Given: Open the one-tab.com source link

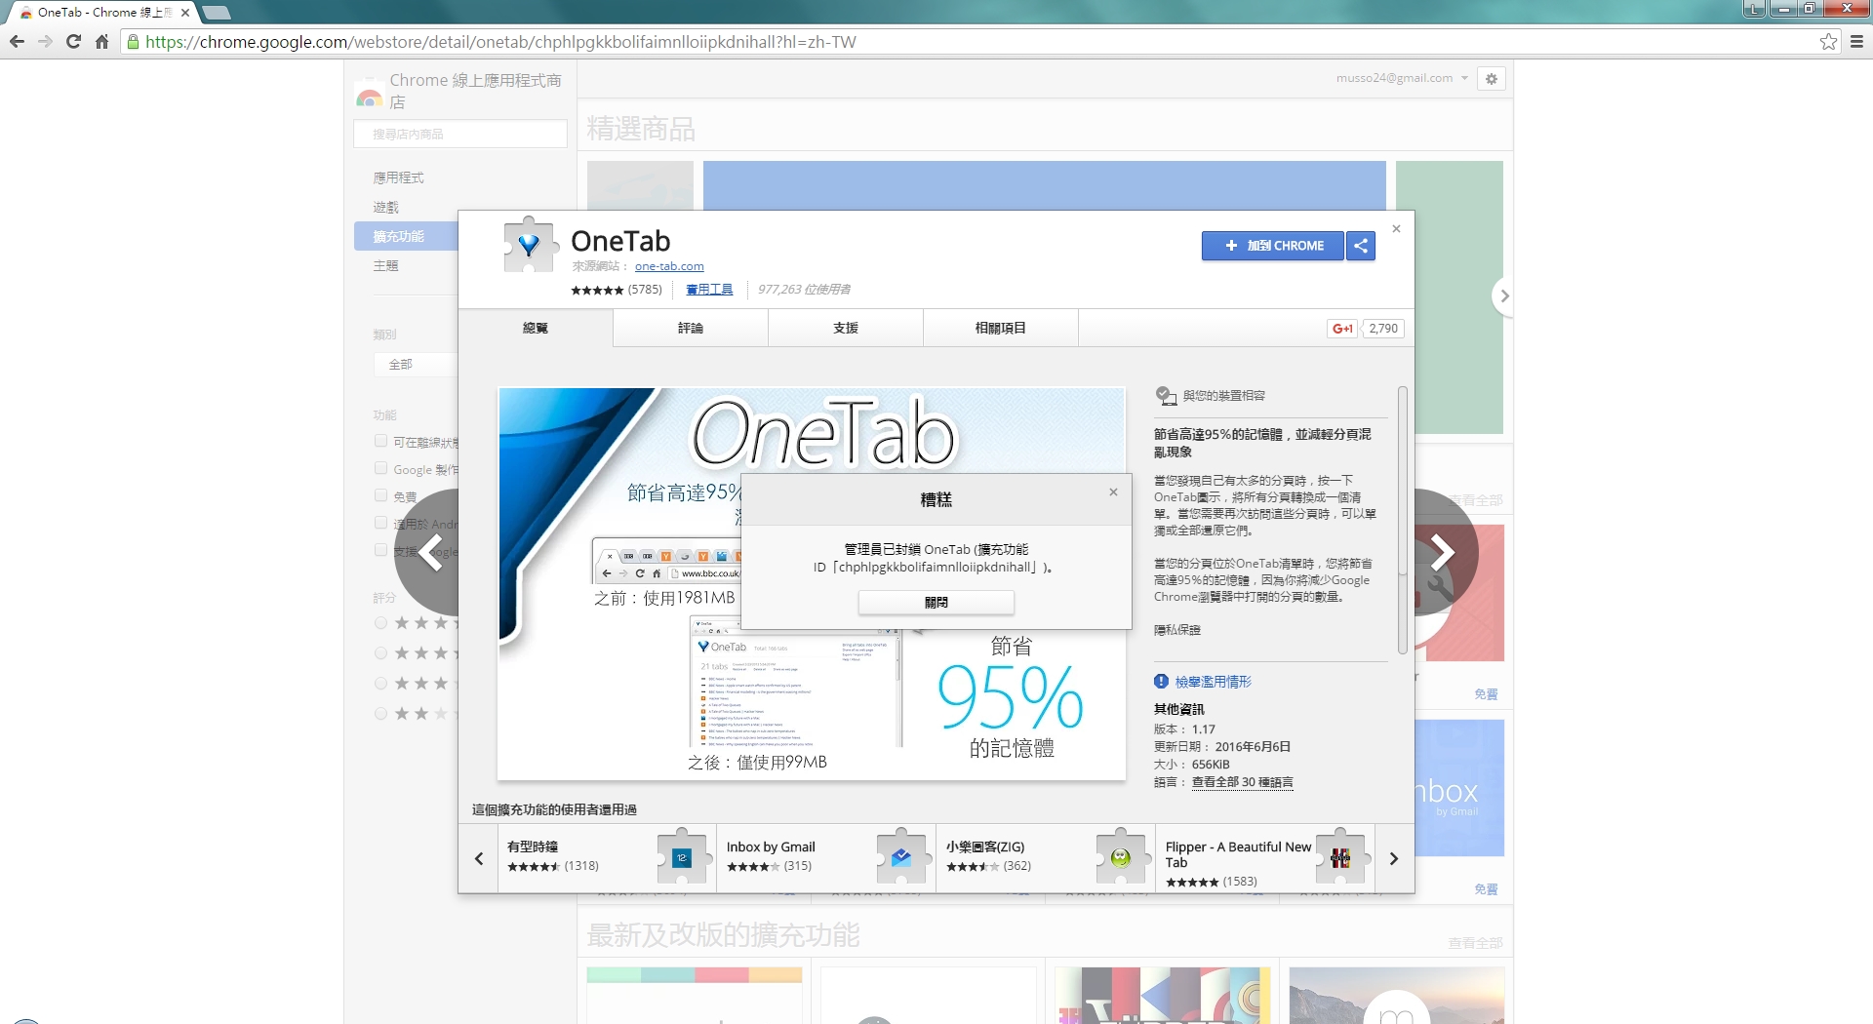Looking at the screenshot, I should pos(669,266).
